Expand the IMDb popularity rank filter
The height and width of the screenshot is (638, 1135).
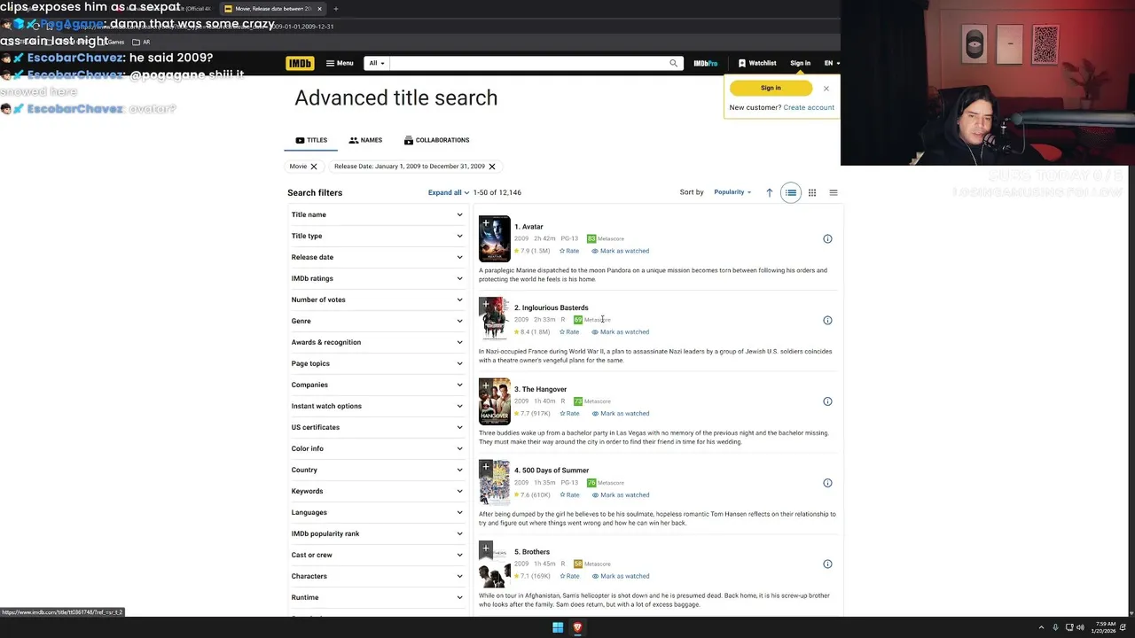click(x=377, y=533)
